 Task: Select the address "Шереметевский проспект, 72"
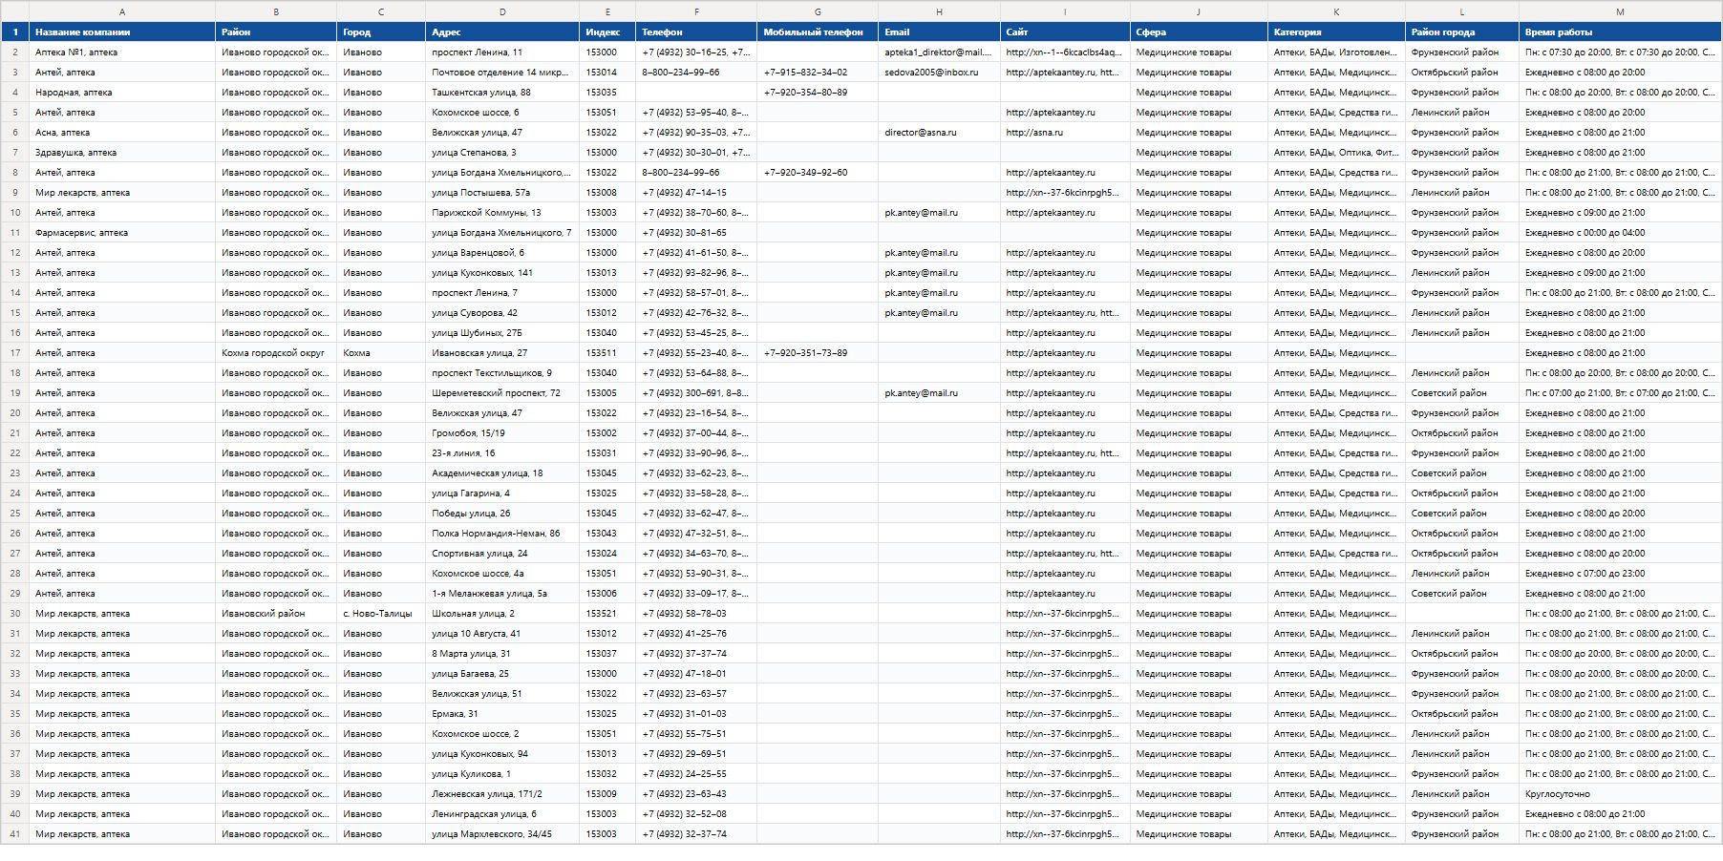(x=502, y=393)
